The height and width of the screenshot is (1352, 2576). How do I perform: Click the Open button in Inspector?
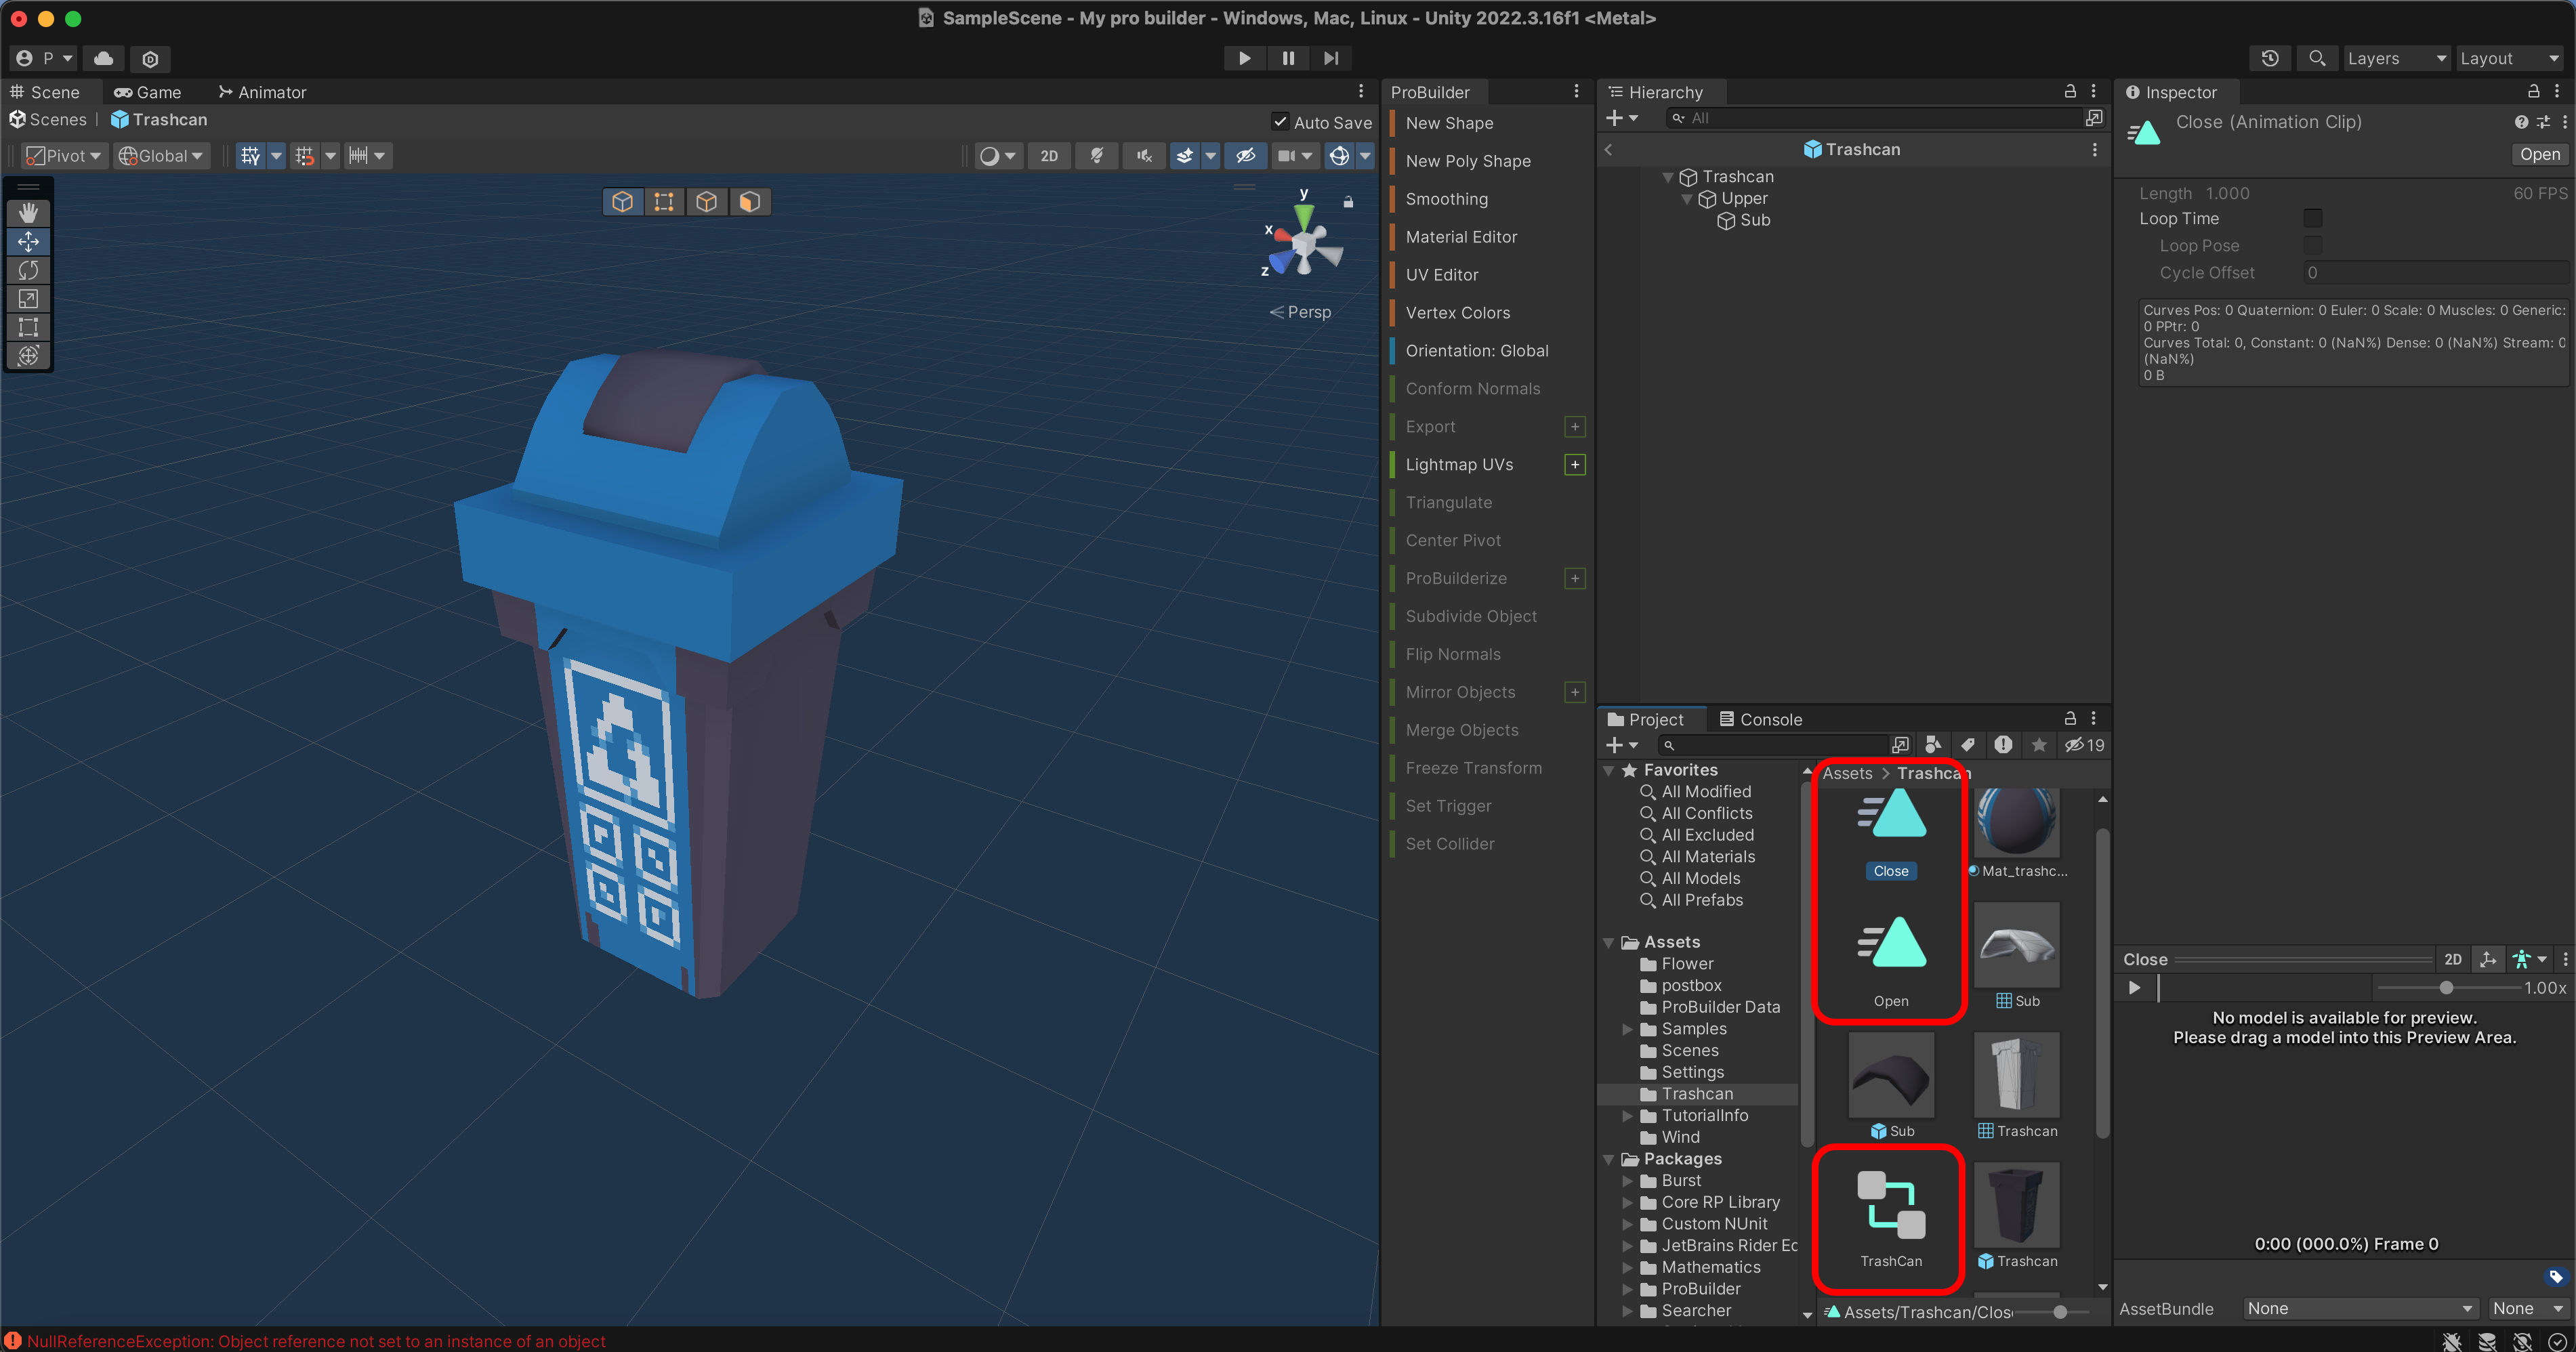(x=2539, y=154)
